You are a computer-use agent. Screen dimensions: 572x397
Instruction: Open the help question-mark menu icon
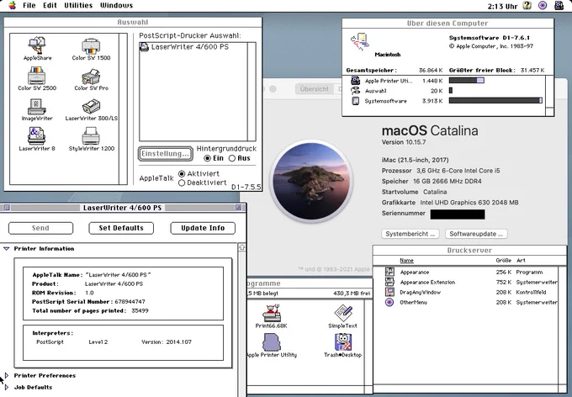point(527,5)
